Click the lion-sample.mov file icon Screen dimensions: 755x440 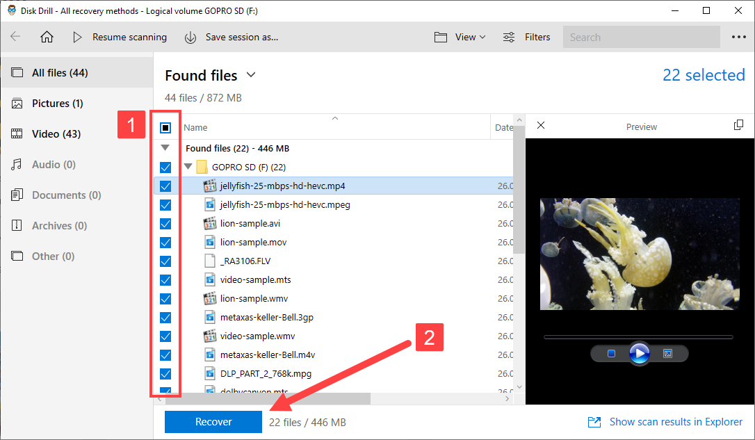(209, 242)
